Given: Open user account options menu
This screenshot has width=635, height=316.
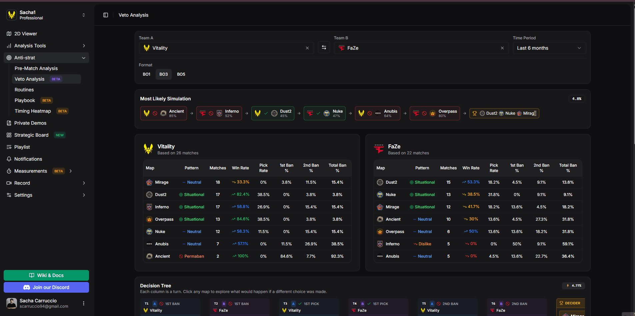Looking at the screenshot, I should pyautogui.click(x=83, y=303).
